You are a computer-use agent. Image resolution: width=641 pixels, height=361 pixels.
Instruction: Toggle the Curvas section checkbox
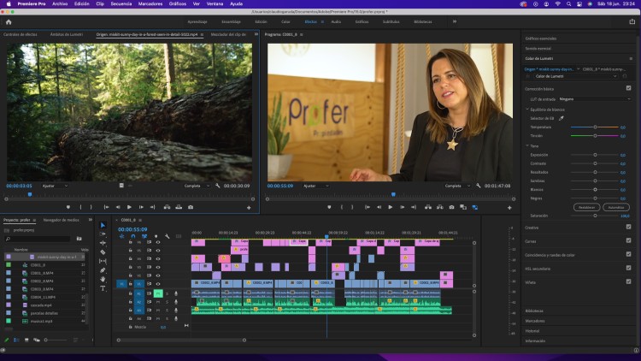(x=628, y=240)
